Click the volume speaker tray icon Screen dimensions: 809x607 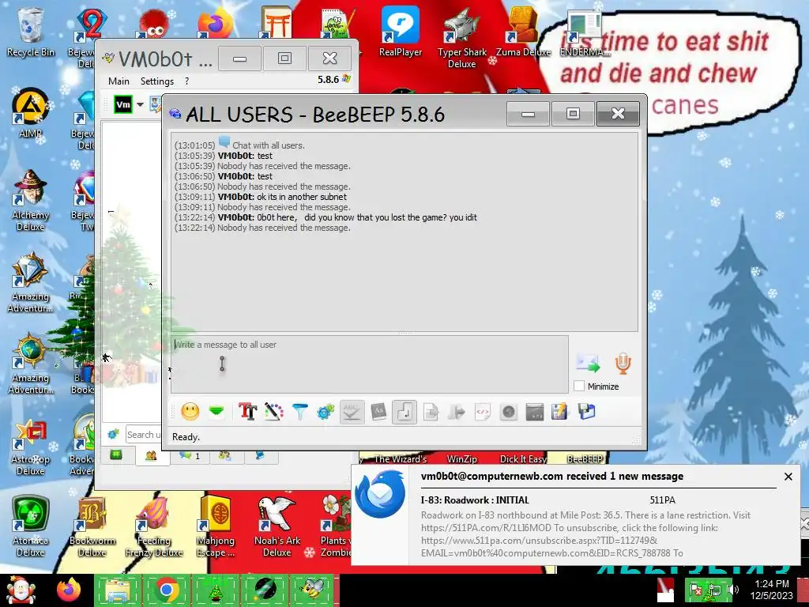(x=732, y=590)
